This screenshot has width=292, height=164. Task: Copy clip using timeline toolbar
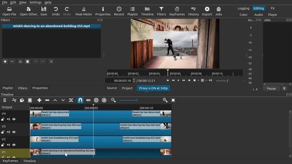point(22,100)
